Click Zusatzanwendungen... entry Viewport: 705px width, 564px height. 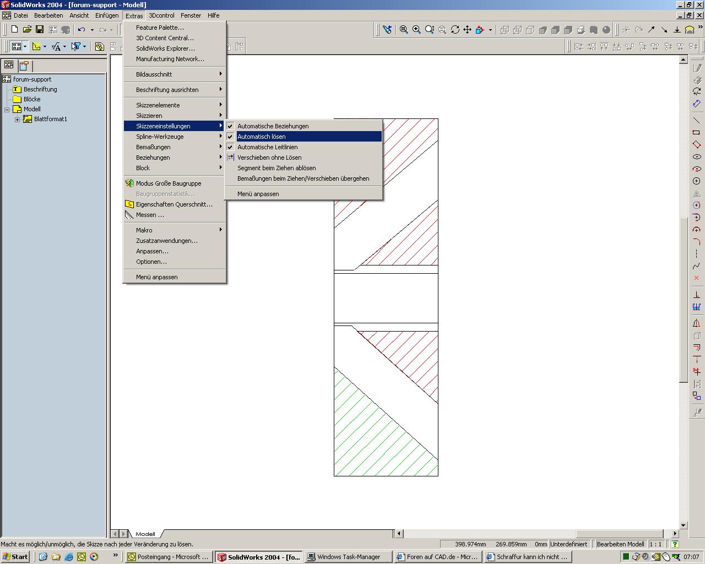(x=175, y=241)
